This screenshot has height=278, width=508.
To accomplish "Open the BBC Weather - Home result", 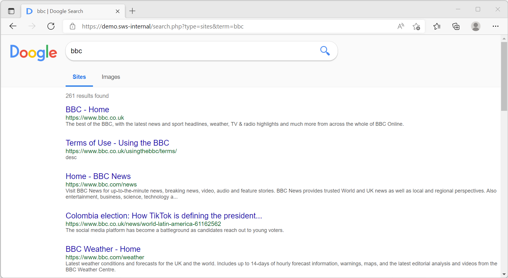I will (103, 249).
